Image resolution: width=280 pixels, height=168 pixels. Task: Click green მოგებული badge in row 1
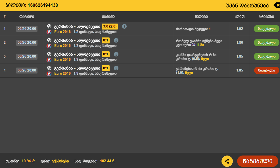pyautogui.click(x=266, y=29)
